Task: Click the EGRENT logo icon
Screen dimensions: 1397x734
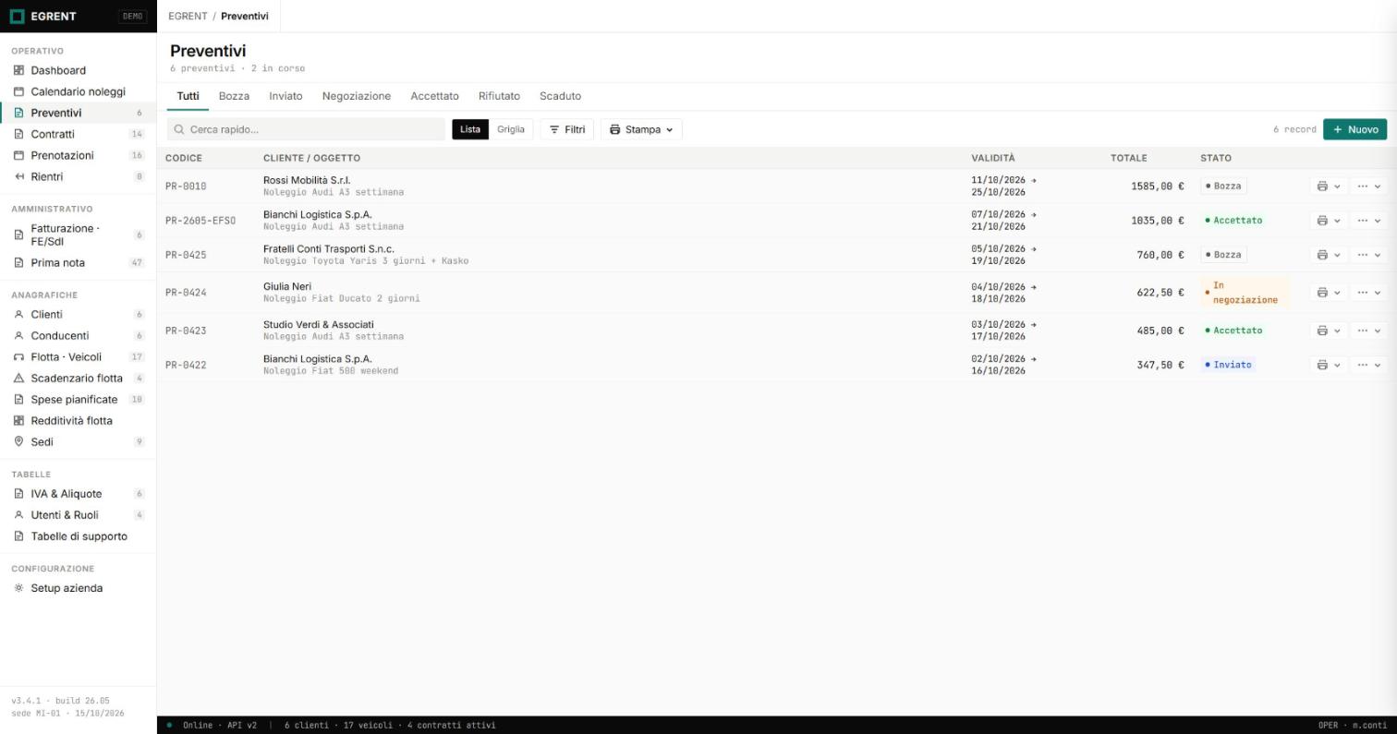Action: click(x=17, y=17)
